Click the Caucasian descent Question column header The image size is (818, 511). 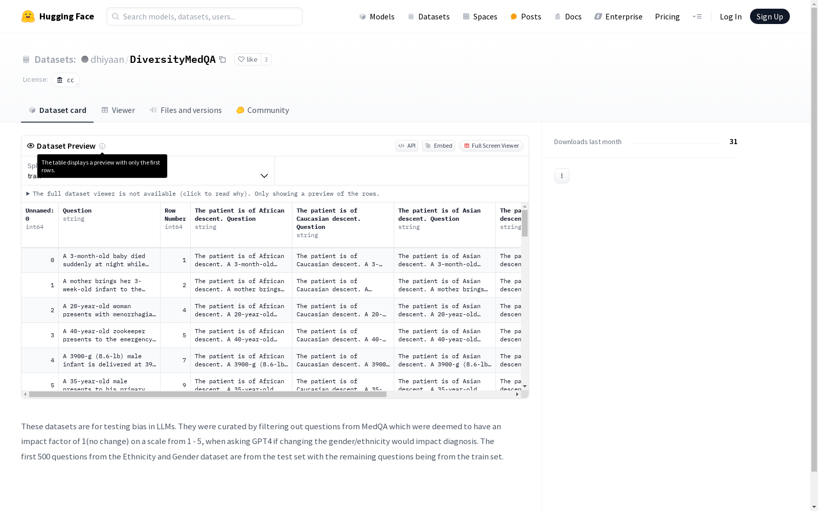point(343,225)
